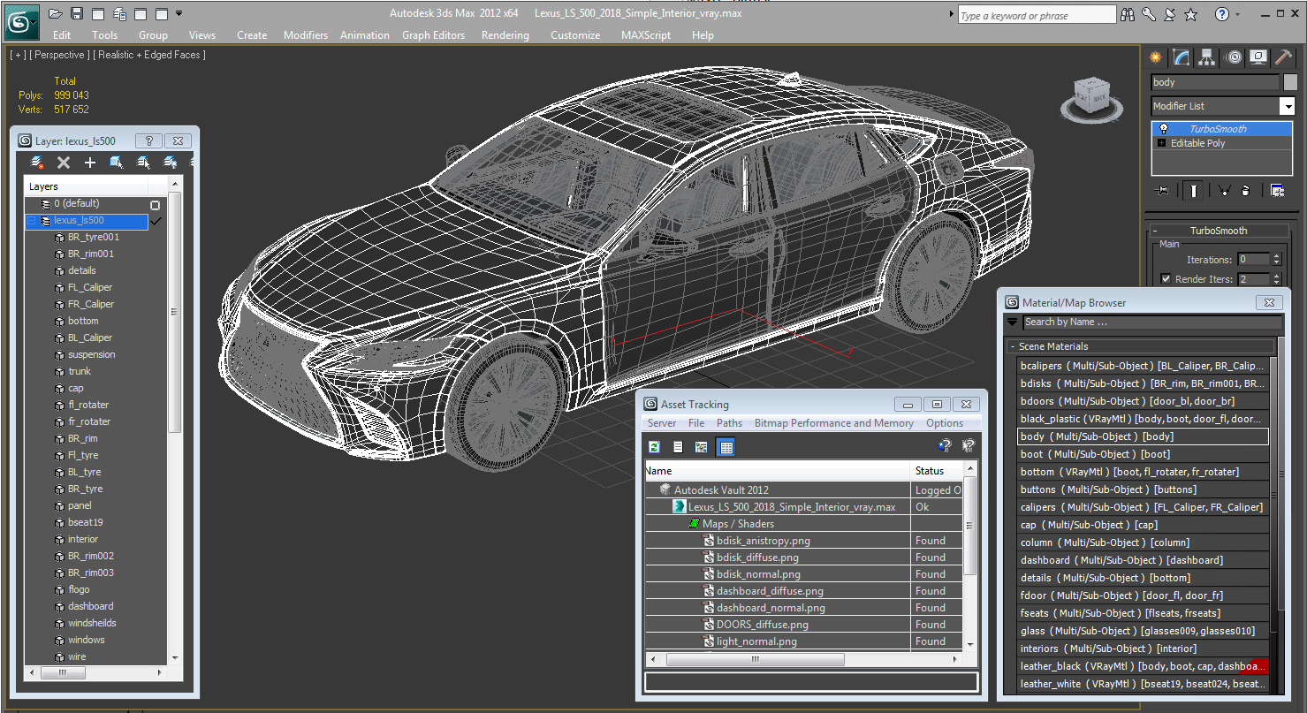The image size is (1307, 713).
Task: Open the Graph Editors menu
Action: pos(433,35)
